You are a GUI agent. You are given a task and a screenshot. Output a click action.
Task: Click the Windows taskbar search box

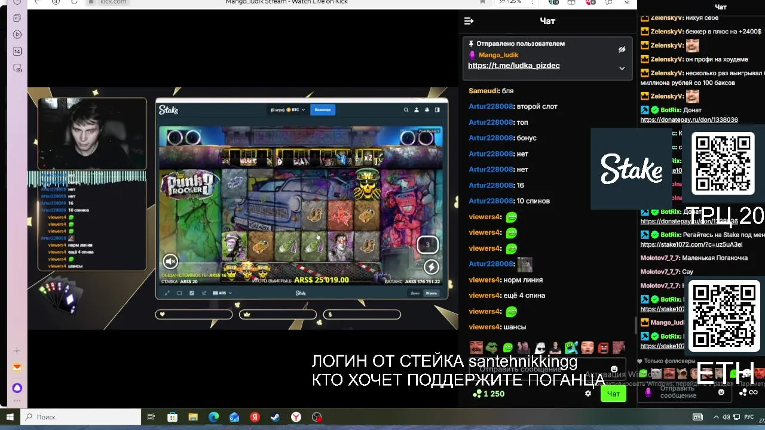[81, 417]
